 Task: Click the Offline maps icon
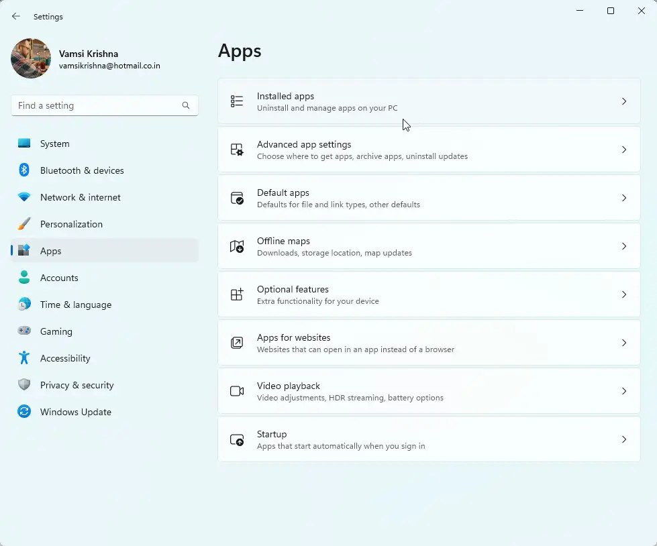tap(237, 246)
